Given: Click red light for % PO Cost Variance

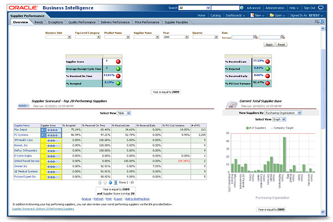Looking at the screenshot, I should coord(268,83).
